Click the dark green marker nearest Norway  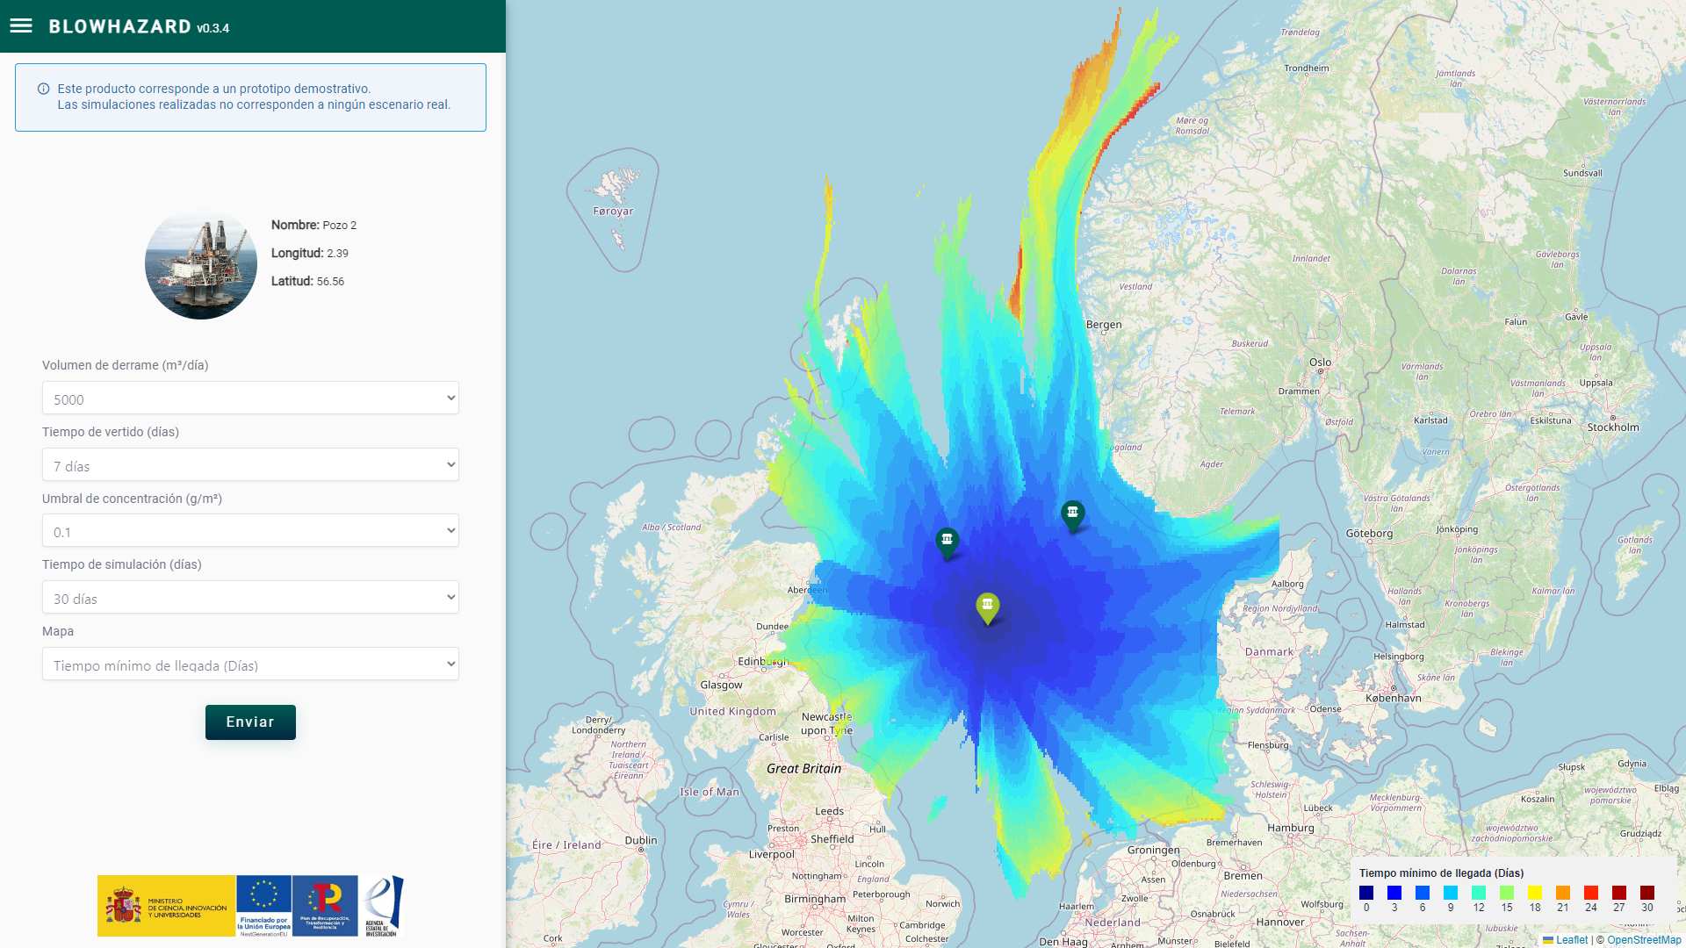[1072, 516]
